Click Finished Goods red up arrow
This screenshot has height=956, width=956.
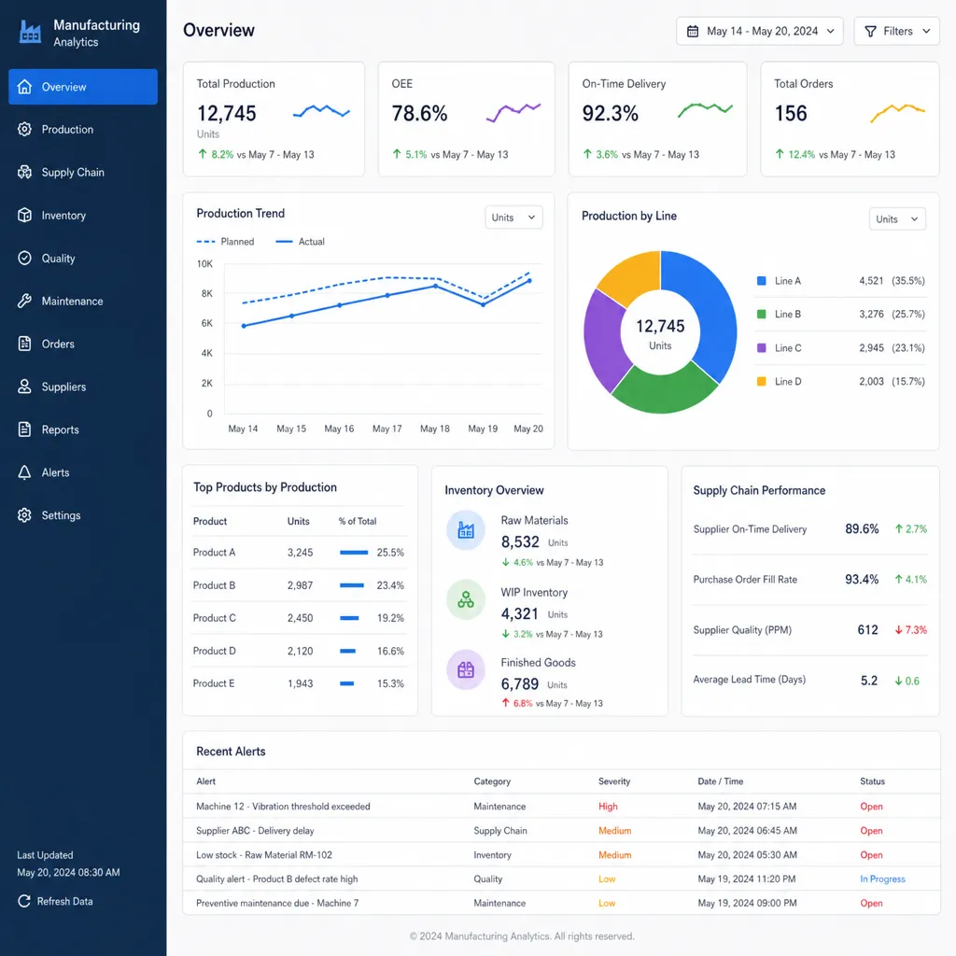coord(505,703)
